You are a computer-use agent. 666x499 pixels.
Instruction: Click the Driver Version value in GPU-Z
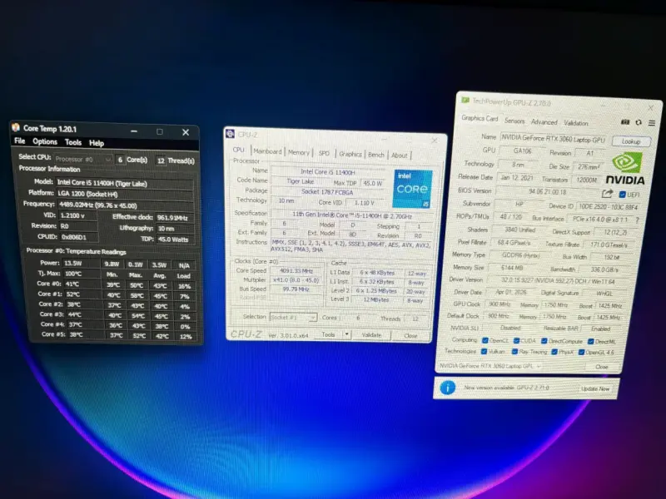[556, 280]
